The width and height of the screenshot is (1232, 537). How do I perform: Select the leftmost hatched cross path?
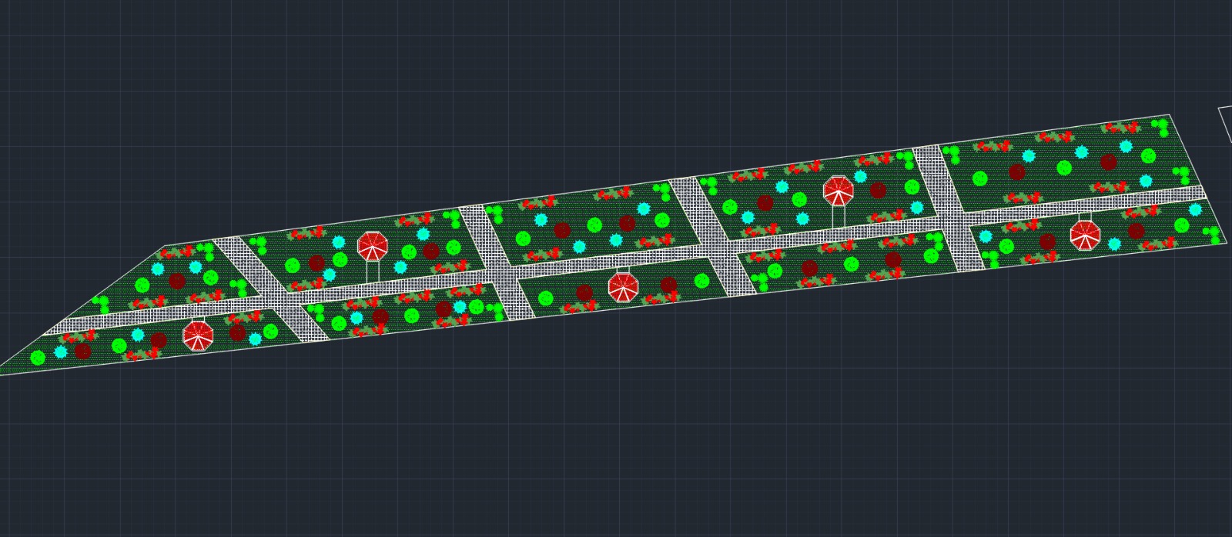pyautogui.click(x=270, y=289)
